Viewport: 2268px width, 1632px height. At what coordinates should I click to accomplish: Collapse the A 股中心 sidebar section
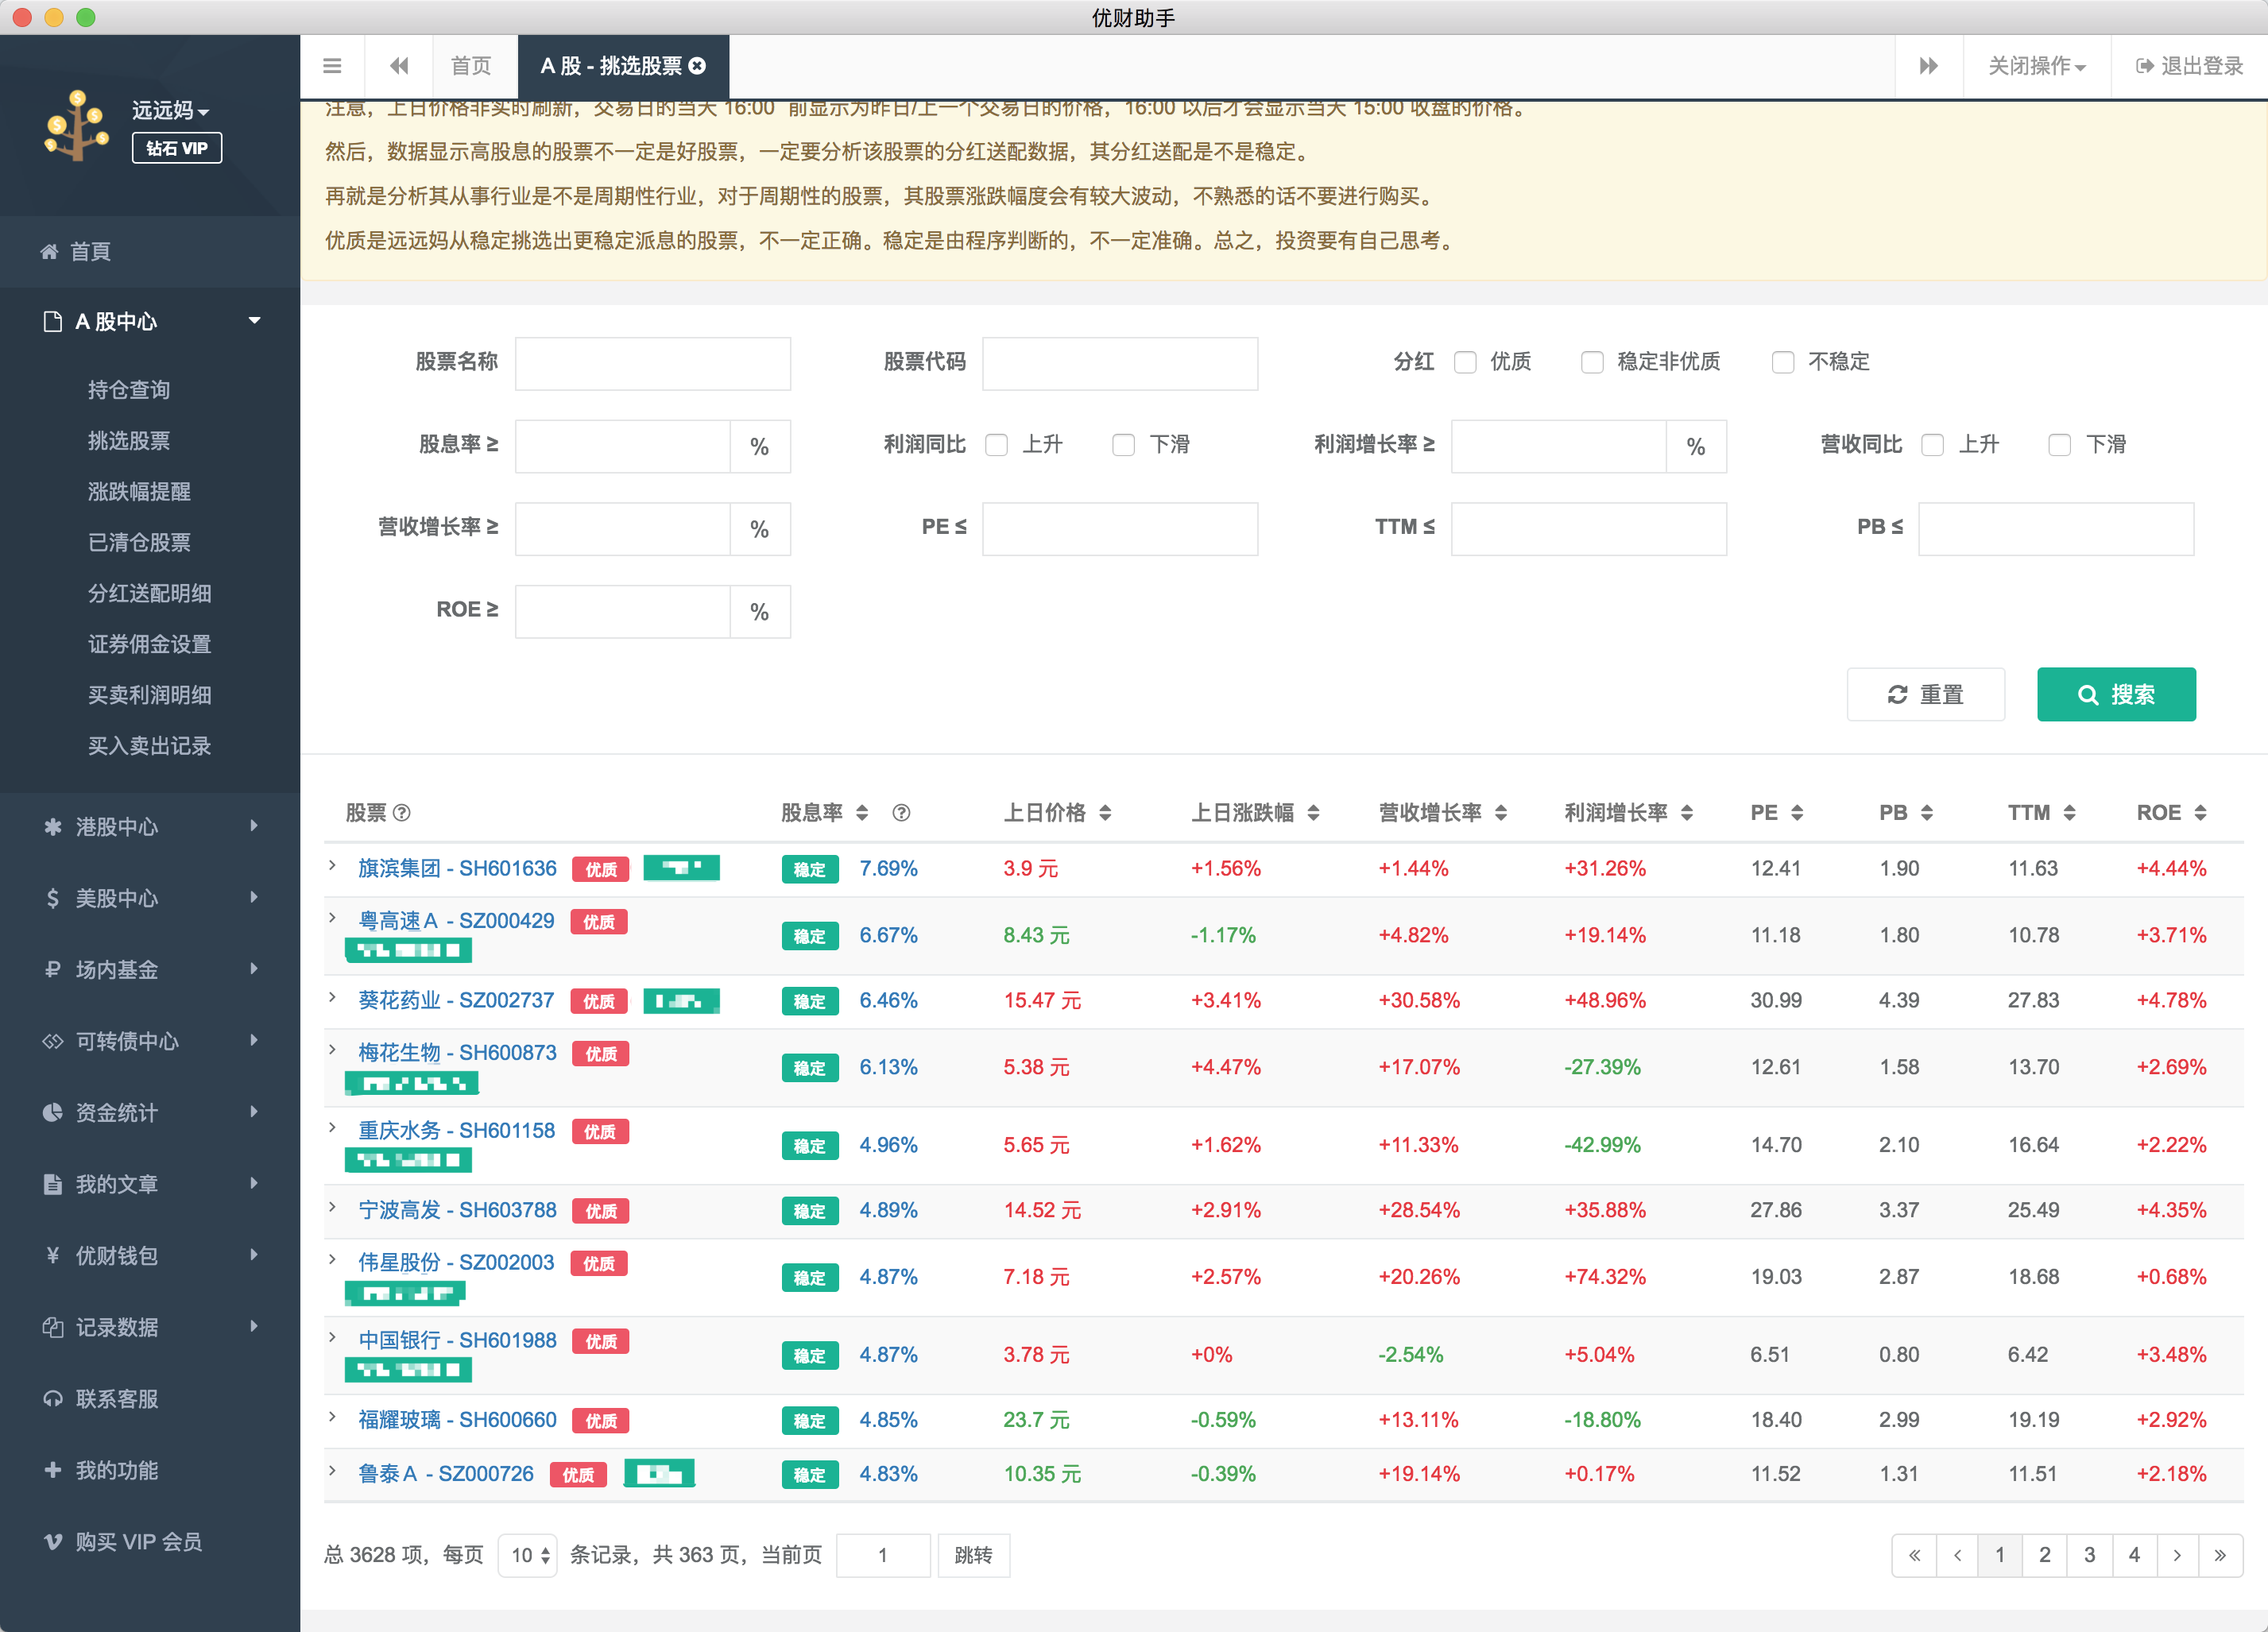pyautogui.click(x=150, y=321)
